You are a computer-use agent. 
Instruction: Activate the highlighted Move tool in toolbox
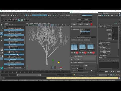(2, 34)
